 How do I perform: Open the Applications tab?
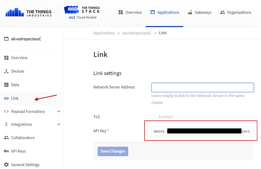point(165,12)
